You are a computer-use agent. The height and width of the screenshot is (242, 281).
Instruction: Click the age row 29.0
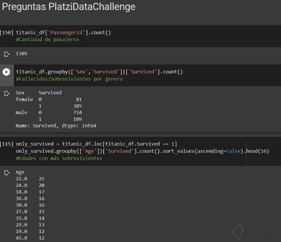(21, 225)
